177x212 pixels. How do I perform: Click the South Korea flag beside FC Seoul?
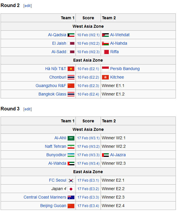coord(71,180)
